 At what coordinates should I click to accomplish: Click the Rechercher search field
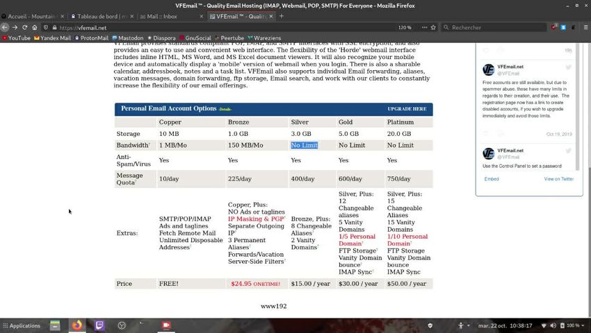[494, 28]
